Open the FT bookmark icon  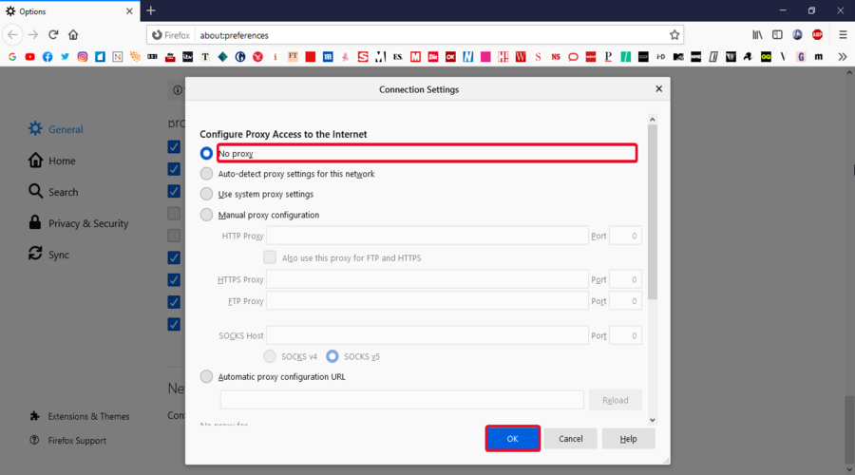coord(293,57)
